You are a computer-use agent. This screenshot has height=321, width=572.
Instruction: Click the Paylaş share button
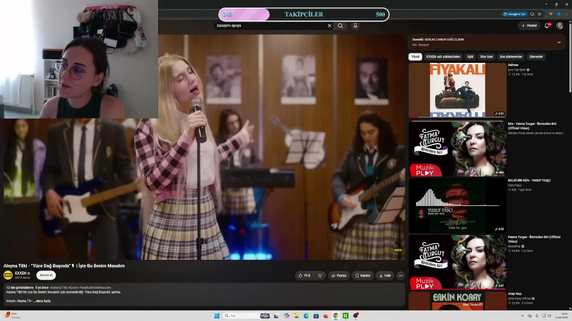[x=339, y=276]
